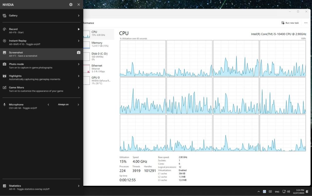
Task: Open NVIDIA overlay settings gear
Action: click(71, 5)
